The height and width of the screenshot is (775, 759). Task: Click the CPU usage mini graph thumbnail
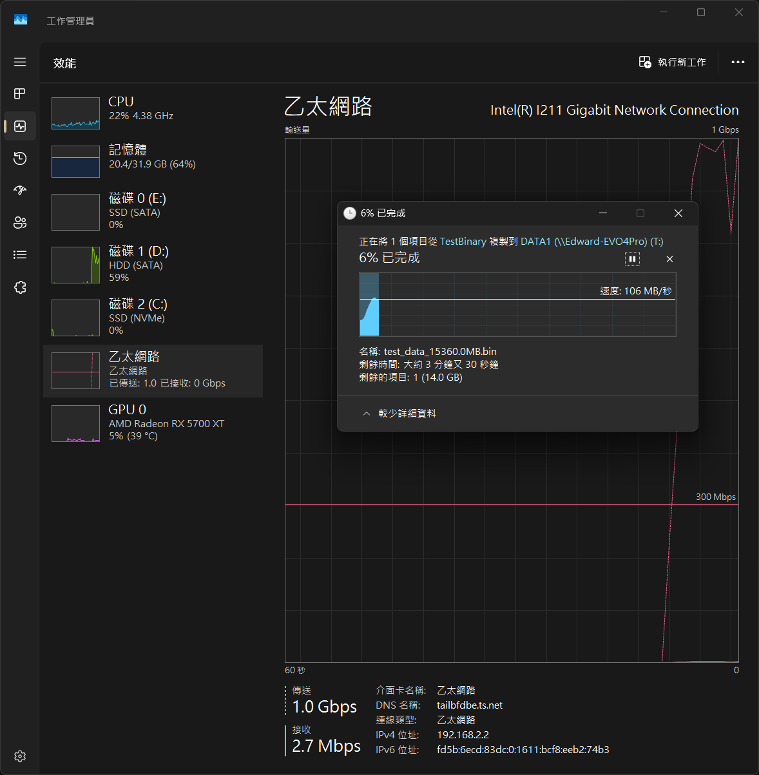tap(75, 113)
